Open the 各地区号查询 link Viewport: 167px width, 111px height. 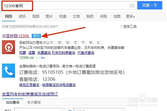pos(29,85)
